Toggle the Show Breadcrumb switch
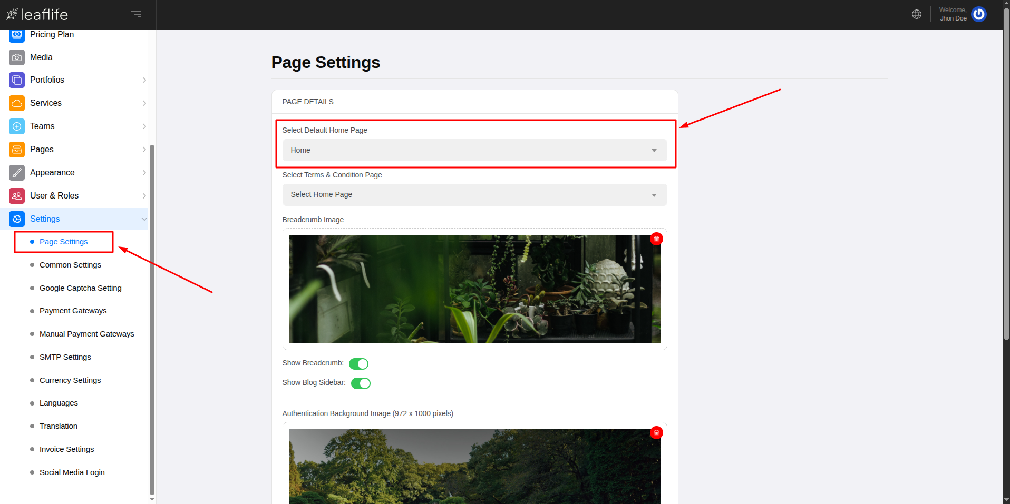The width and height of the screenshot is (1010, 504). (x=358, y=364)
